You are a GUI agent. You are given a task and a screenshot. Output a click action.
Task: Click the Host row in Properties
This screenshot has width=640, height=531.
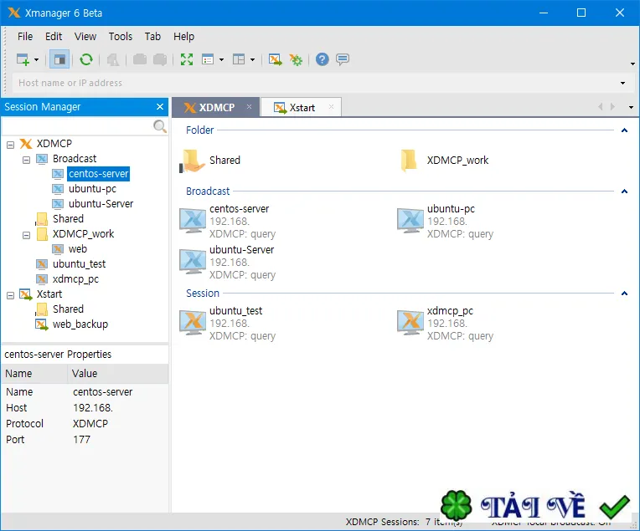85,408
